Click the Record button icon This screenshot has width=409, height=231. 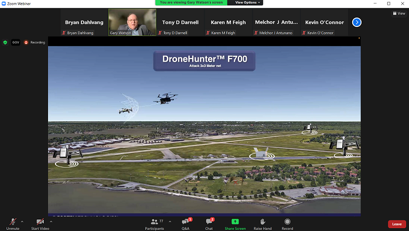pos(287,222)
